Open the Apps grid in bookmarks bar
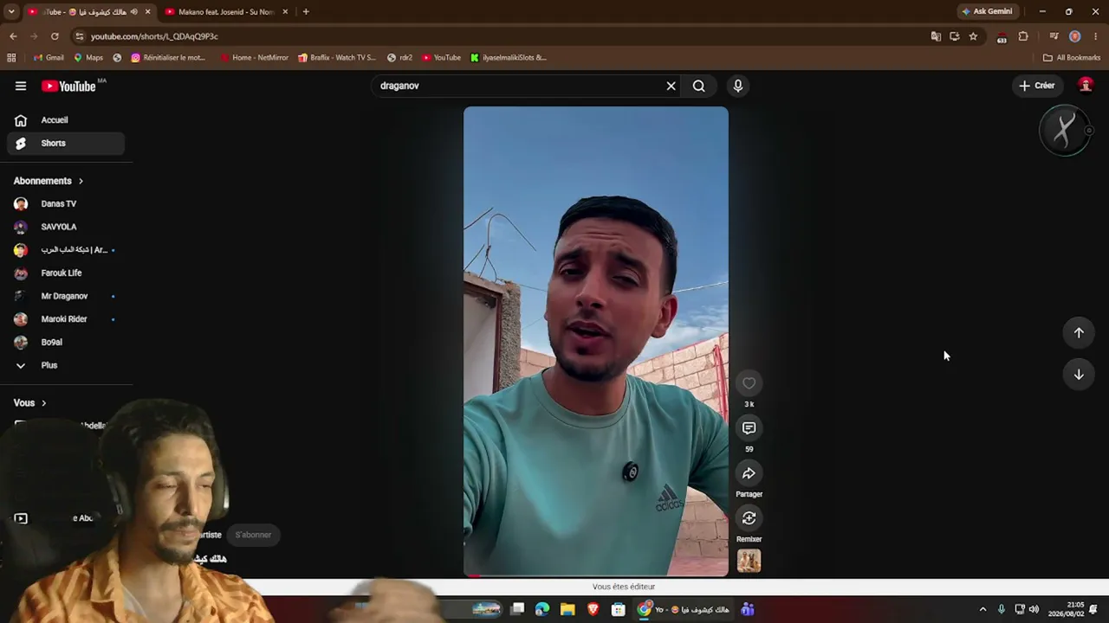1109x623 pixels. pos(11,58)
